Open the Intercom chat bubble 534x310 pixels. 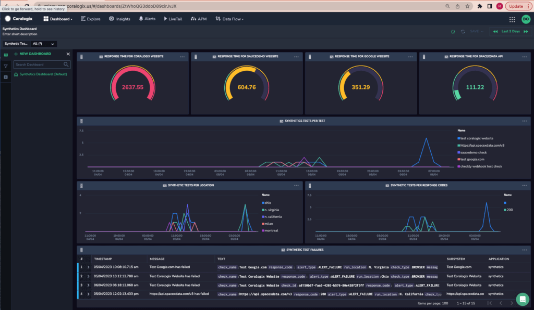click(523, 299)
